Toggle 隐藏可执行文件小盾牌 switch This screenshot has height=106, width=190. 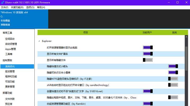coord(173,72)
